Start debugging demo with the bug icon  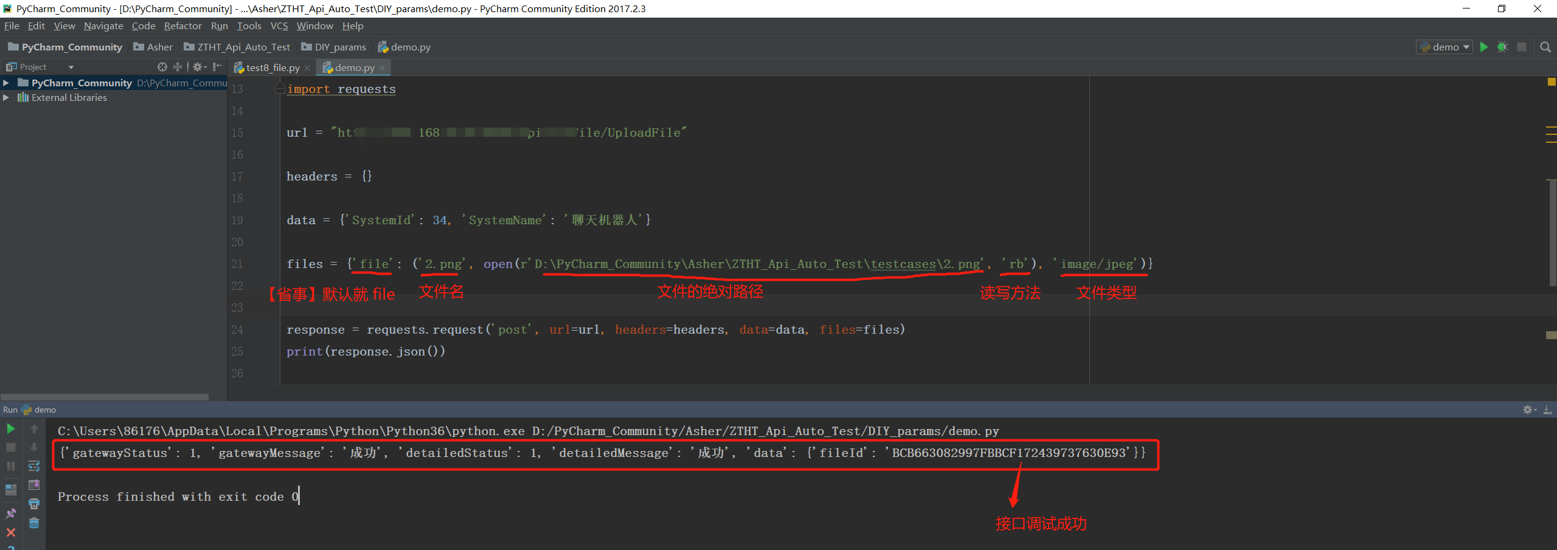pyautogui.click(x=1502, y=47)
